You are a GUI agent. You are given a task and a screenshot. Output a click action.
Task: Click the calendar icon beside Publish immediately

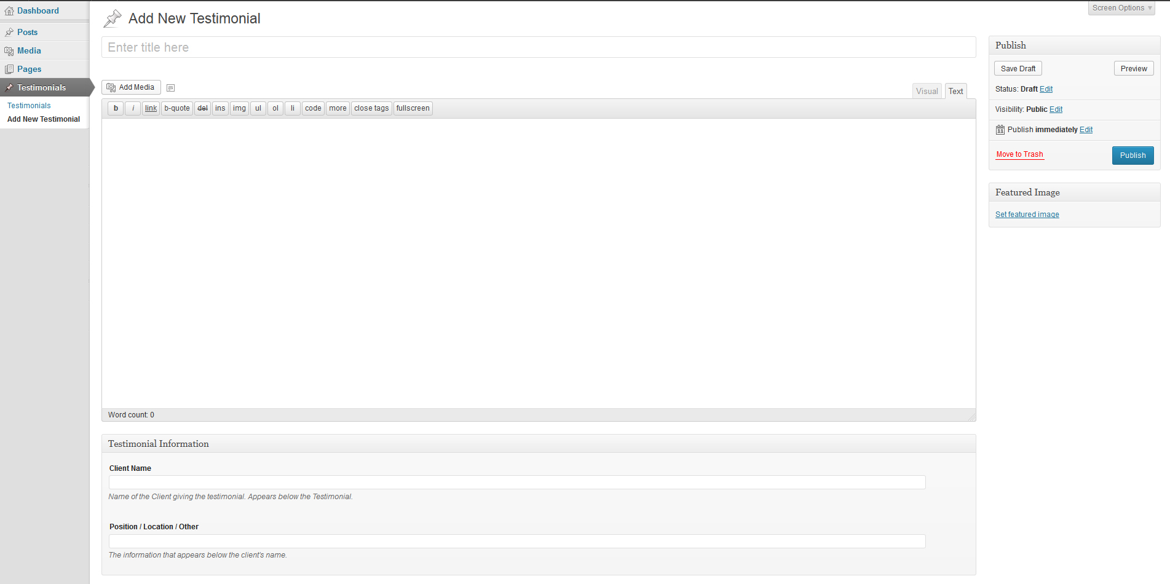1000,130
